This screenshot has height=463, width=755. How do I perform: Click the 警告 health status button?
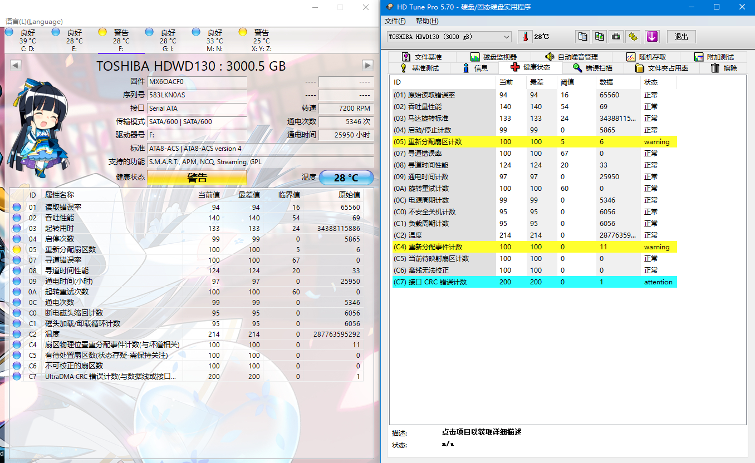pos(197,178)
